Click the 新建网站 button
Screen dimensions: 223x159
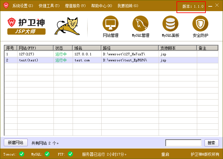pos(16,142)
